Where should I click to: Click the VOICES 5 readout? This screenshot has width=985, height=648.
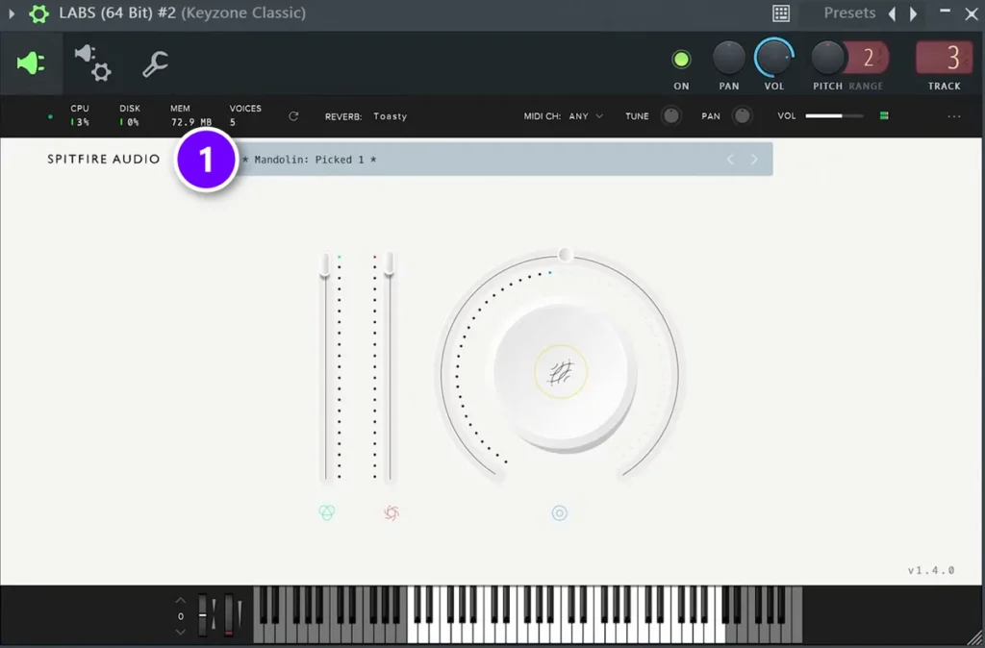pos(245,115)
